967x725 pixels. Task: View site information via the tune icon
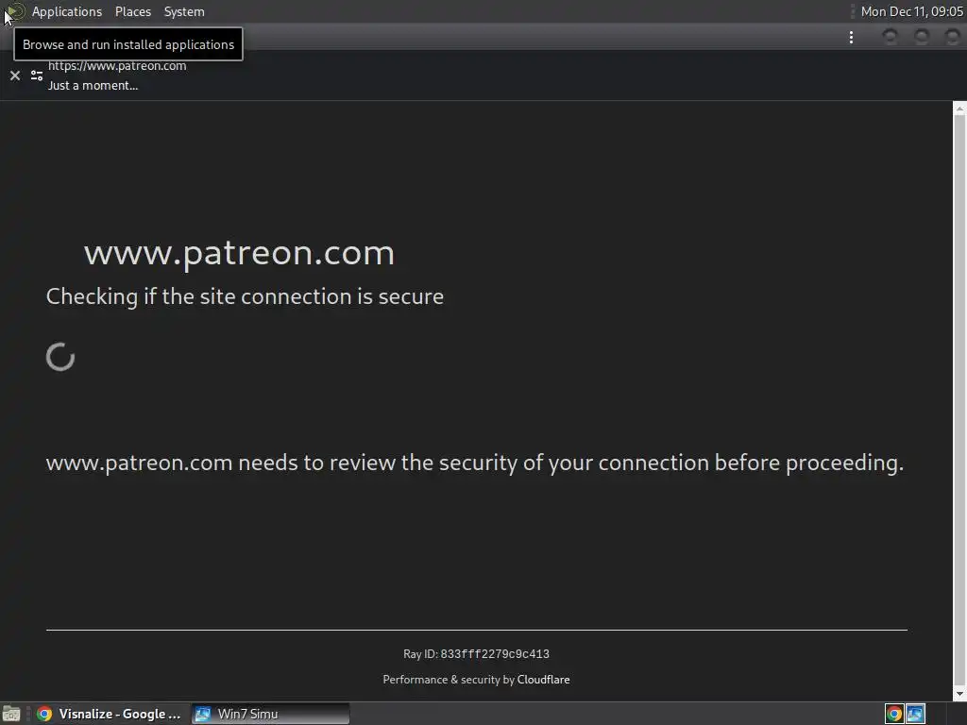[x=37, y=76]
